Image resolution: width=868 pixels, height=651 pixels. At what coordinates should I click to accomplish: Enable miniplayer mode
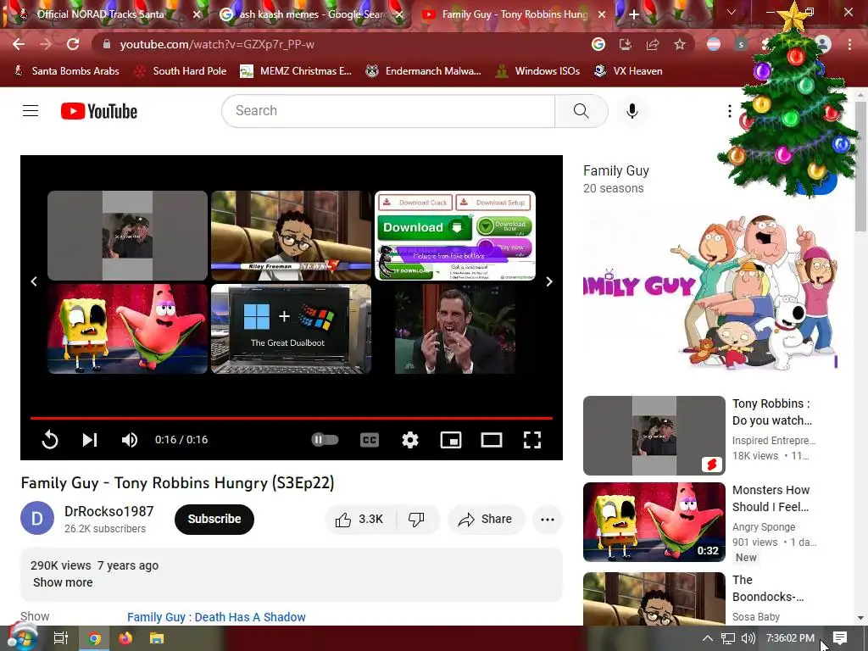click(x=451, y=440)
